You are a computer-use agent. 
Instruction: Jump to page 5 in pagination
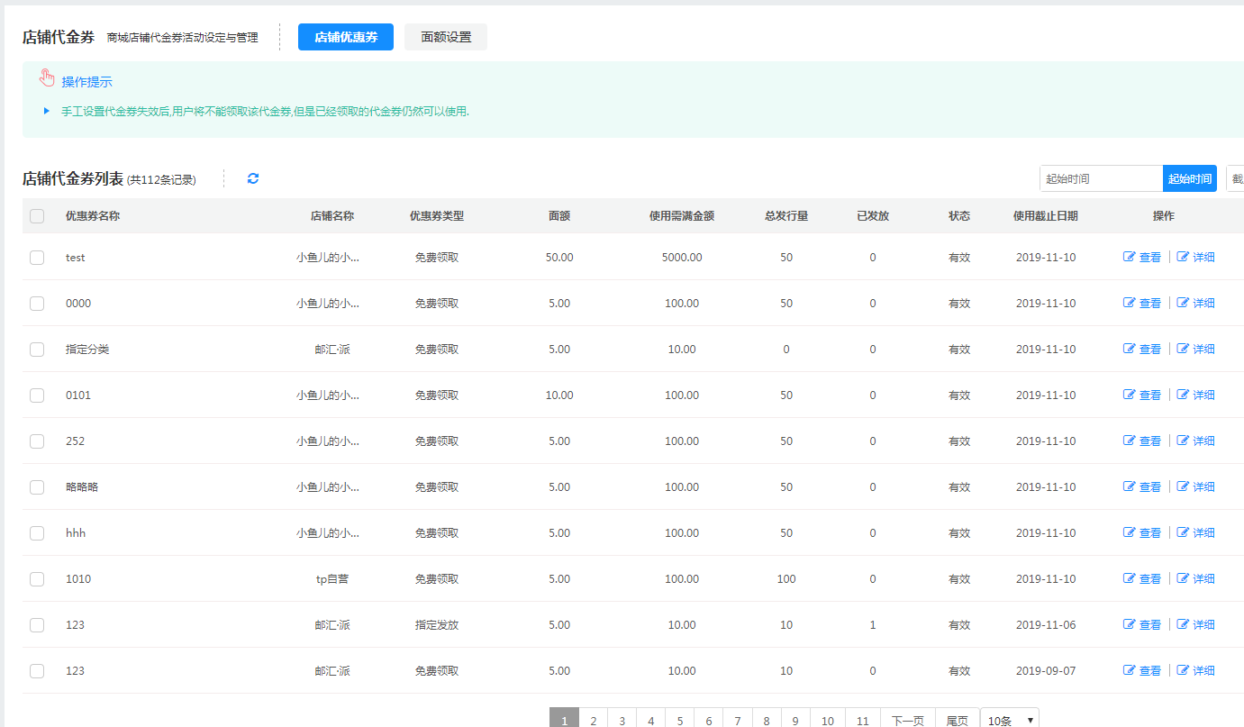(680, 720)
